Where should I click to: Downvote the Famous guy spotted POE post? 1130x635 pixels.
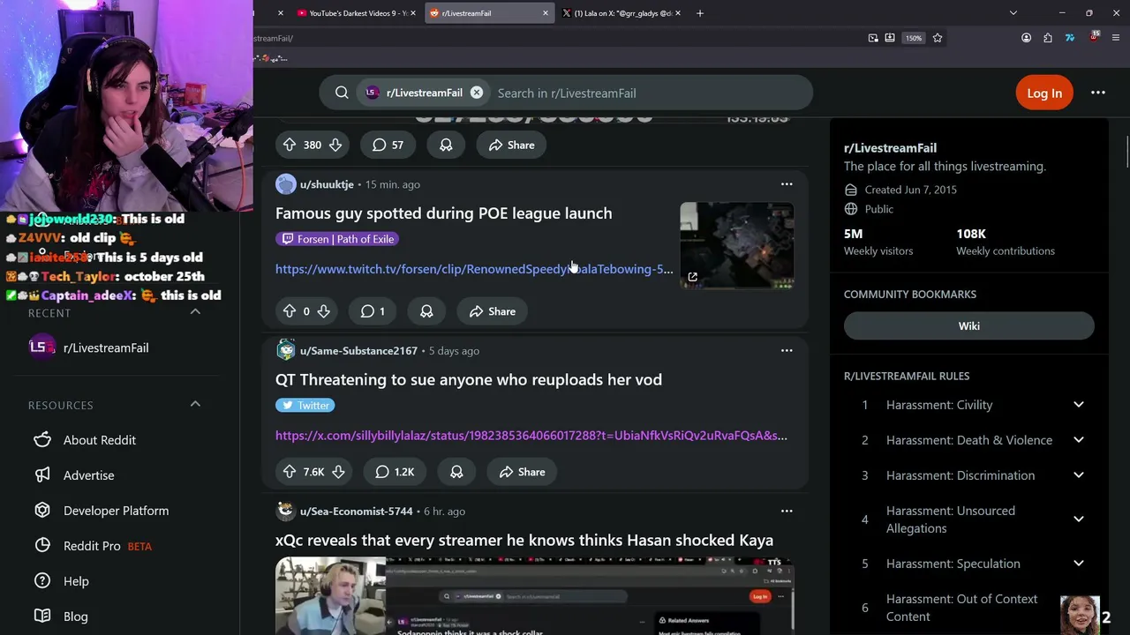[323, 311]
